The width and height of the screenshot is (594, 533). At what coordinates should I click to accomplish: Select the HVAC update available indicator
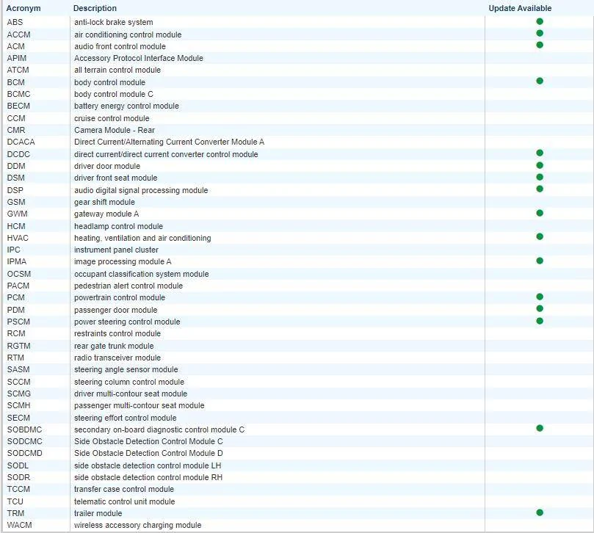click(x=540, y=237)
